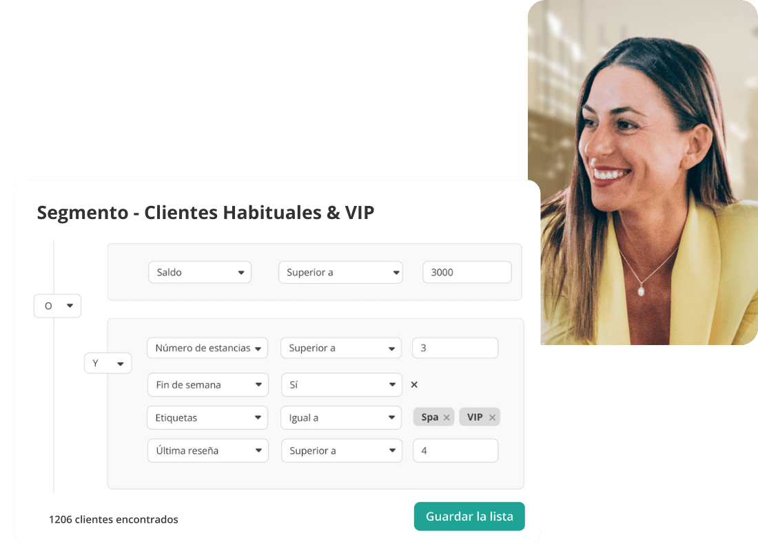Click the Saldo value field showing 3000

[467, 272]
